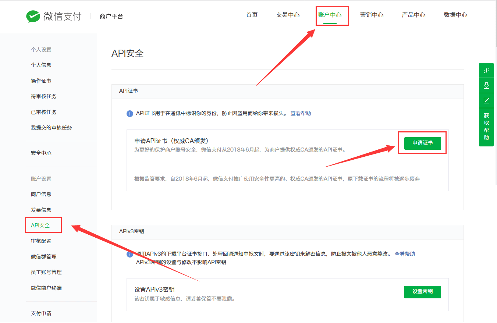Click the link icon in the right floating panel

(486, 70)
